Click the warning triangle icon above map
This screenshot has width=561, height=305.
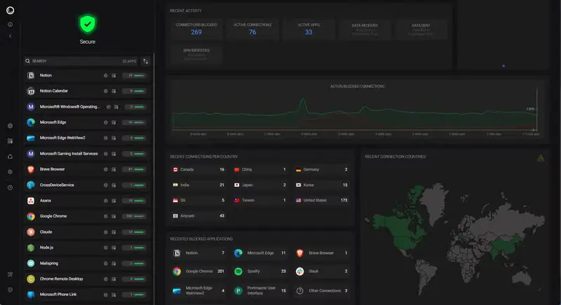click(541, 158)
